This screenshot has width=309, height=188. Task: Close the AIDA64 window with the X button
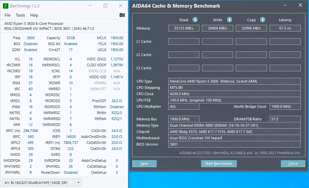300,5
